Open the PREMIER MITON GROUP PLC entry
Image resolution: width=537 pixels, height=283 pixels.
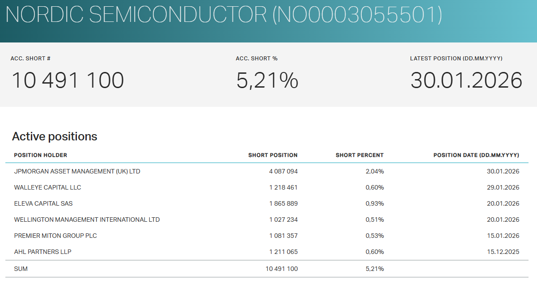(55, 236)
